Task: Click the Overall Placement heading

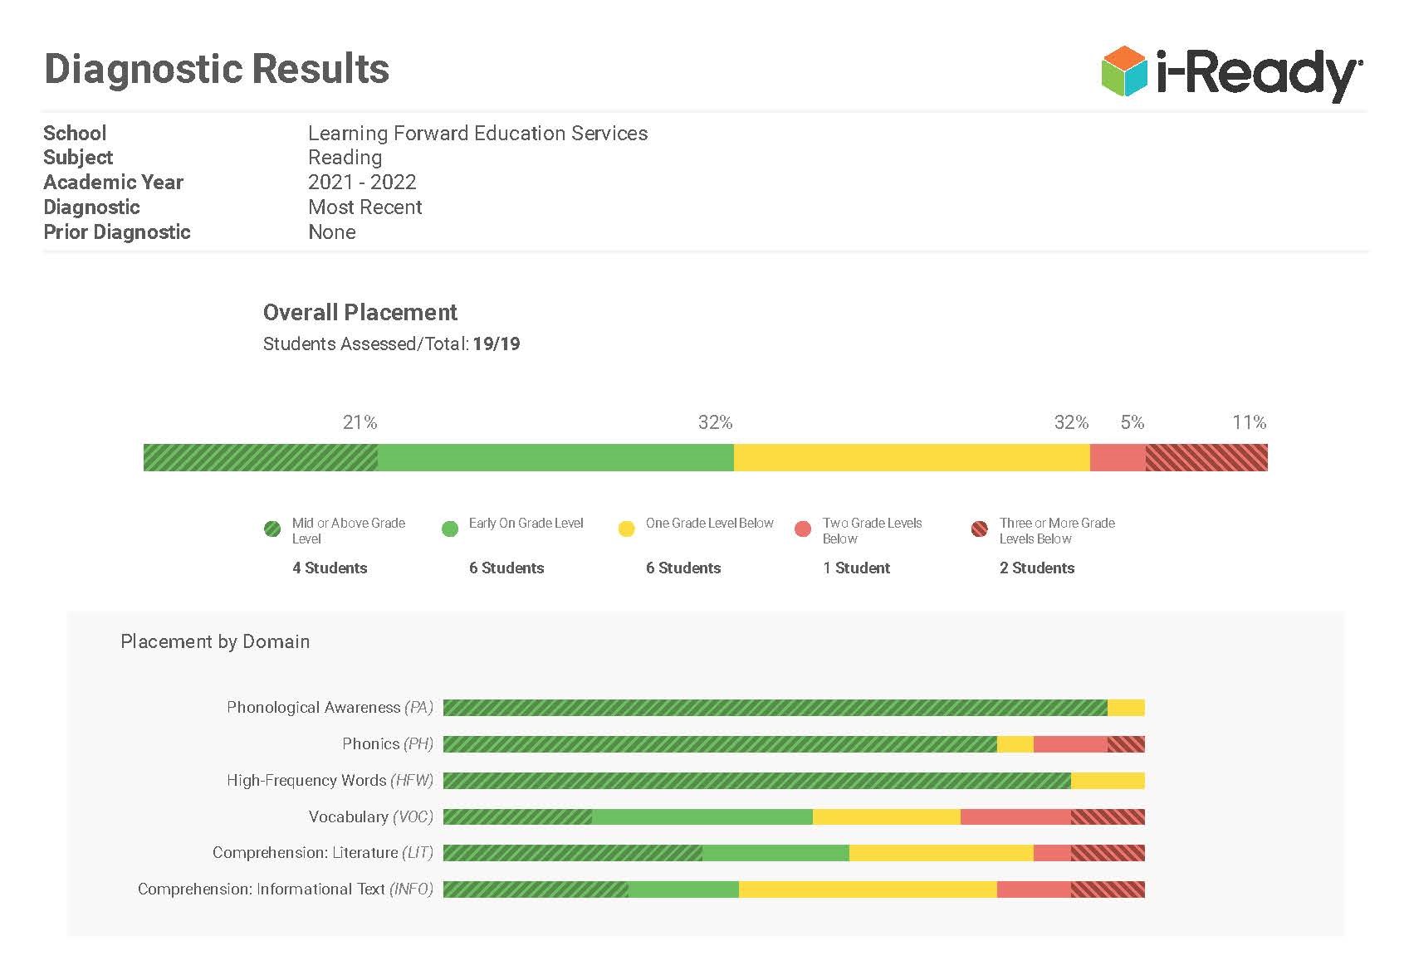Action: pyautogui.click(x=360, y=313)
